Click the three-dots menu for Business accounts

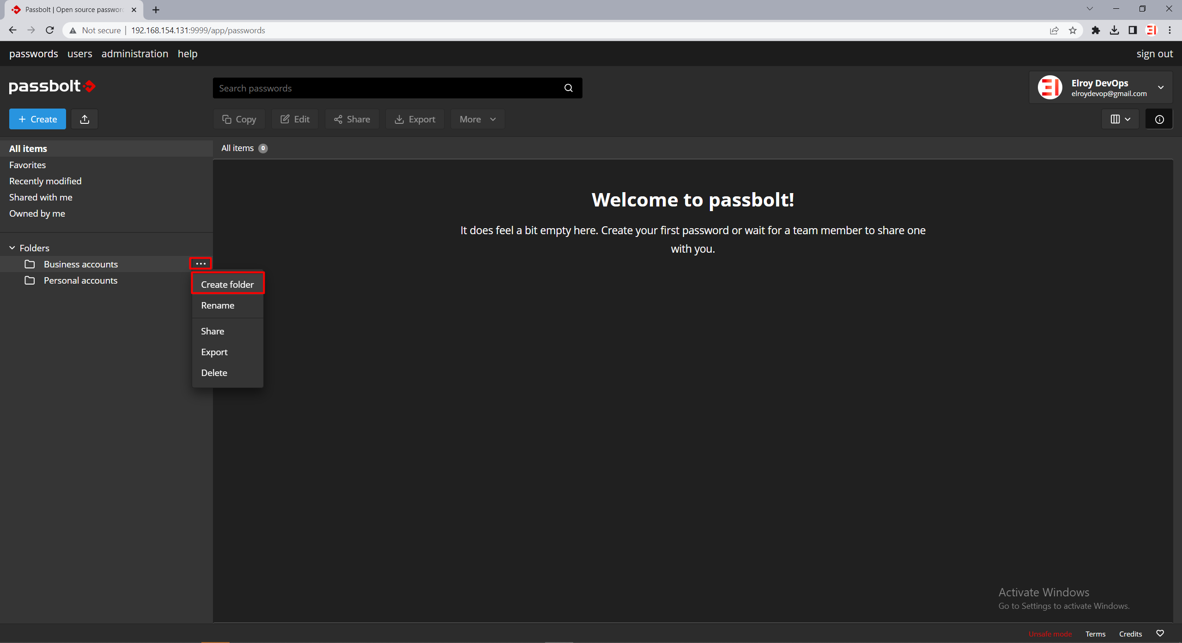(200, 264)
